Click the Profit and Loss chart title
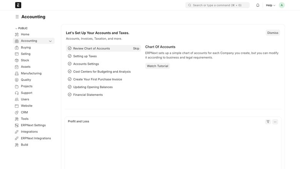This screenshot has height=169, width=300. tap(78, 121)
